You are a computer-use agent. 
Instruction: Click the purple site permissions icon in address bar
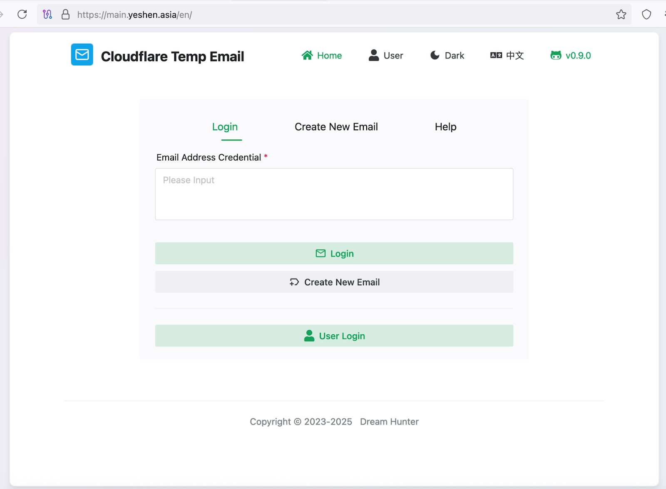click(x=47, y=15)
